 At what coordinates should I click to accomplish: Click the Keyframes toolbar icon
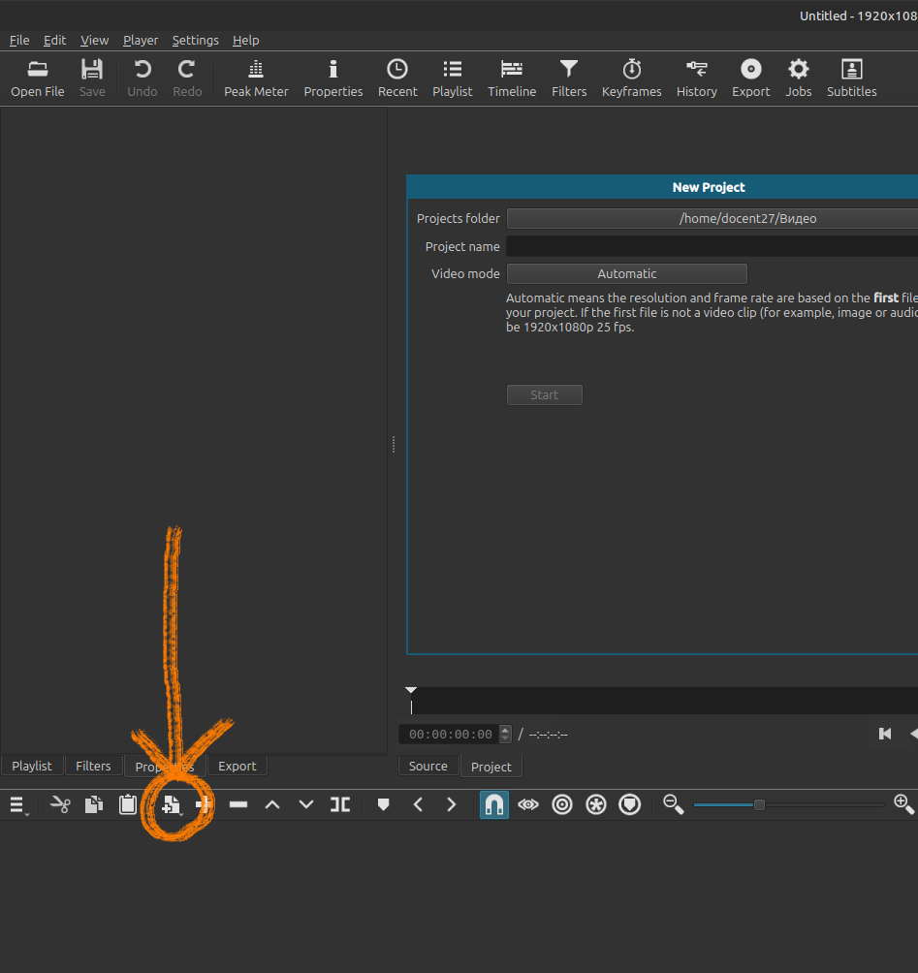click(631, 78)
